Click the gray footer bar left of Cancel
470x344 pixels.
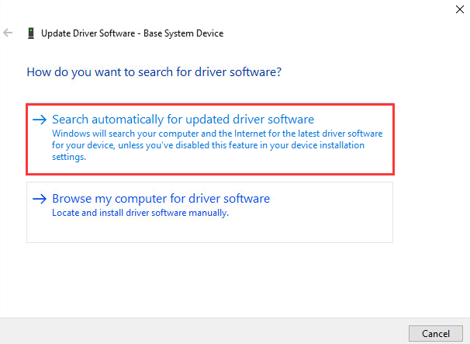click(194, 332)
